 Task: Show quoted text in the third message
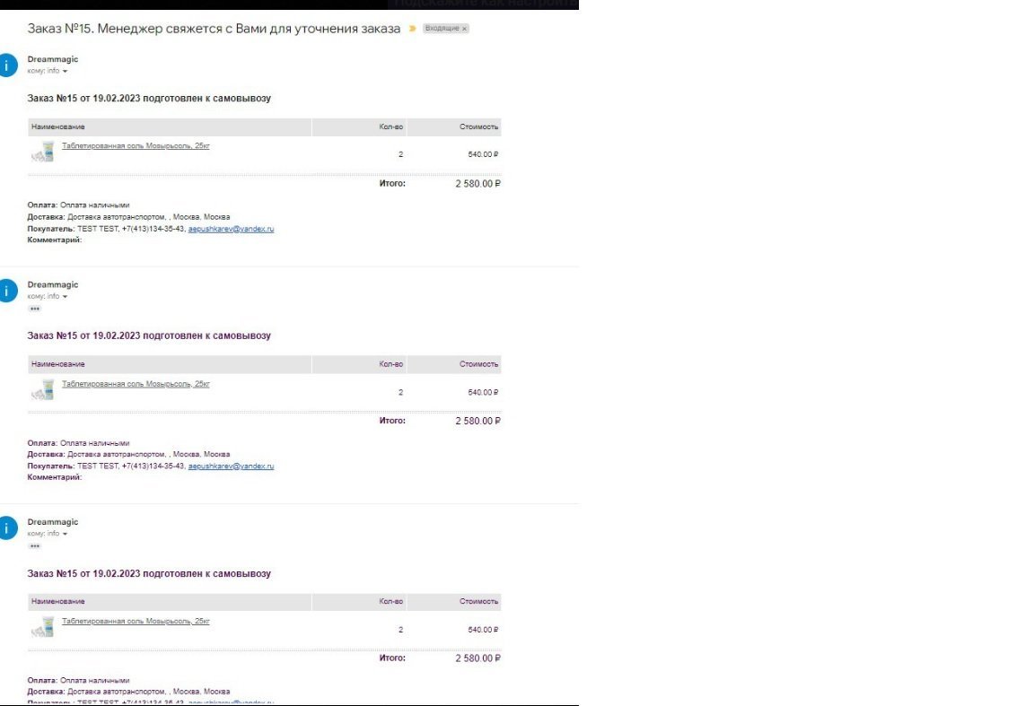[x=35, y=545]
